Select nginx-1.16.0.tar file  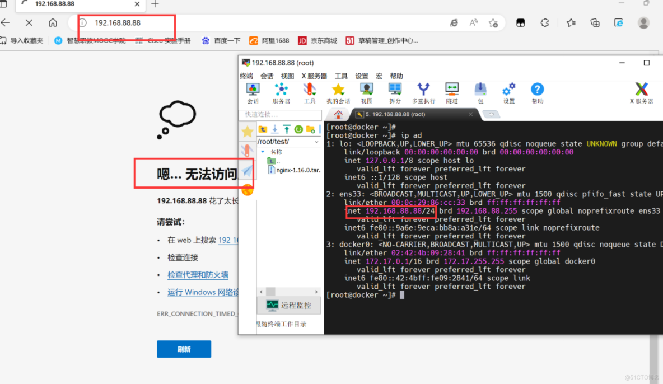click(295, 170)
